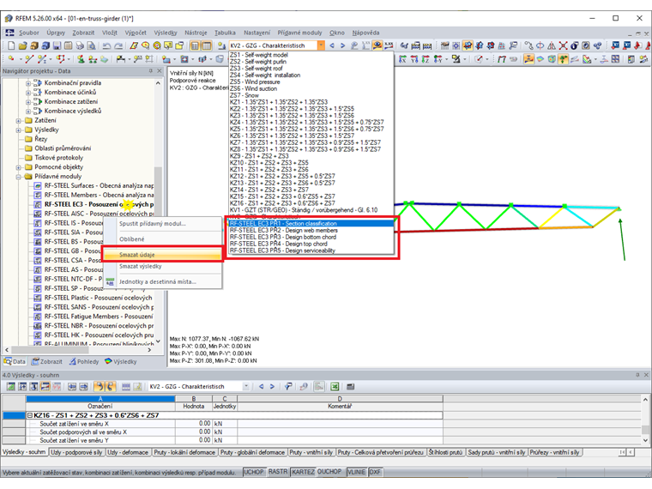Toggle the OUCHOP object snap button
Screen dimensions: 652x489
point(329,472)
